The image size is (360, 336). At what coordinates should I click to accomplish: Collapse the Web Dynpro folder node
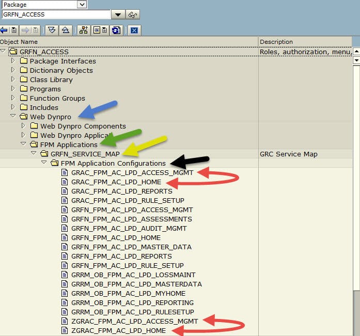pos(13,117)
